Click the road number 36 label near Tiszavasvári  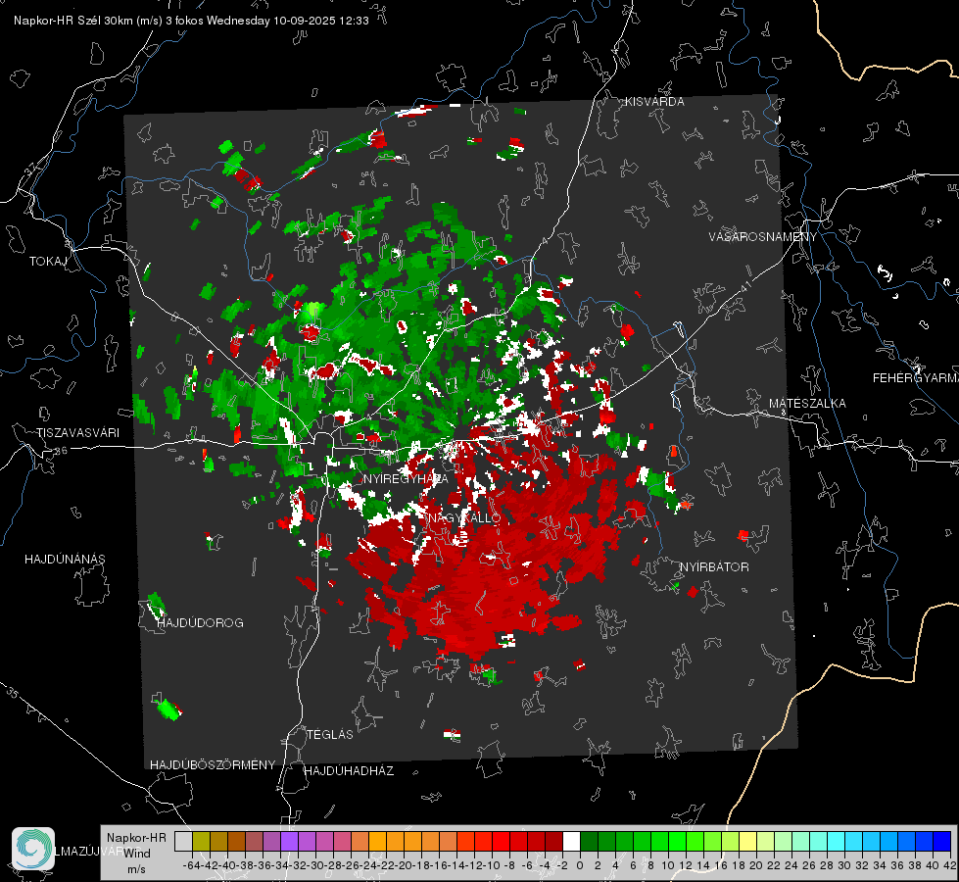(61, 451)
